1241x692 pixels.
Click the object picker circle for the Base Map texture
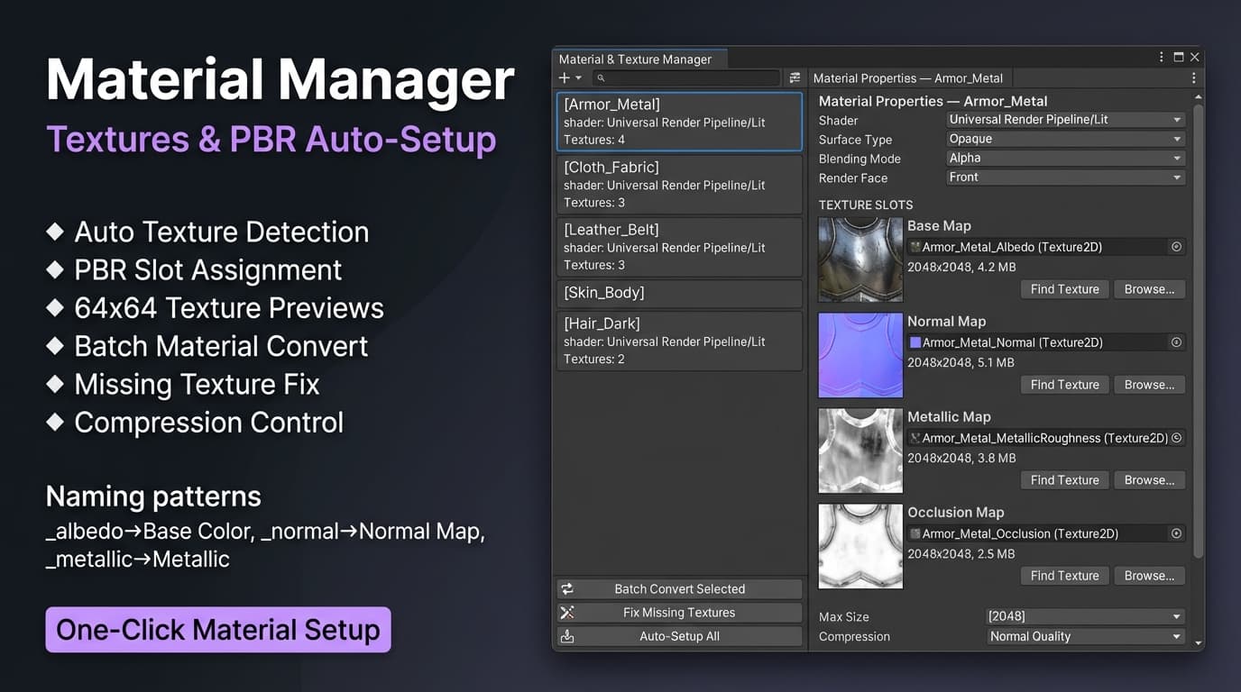click(1176, 246)
